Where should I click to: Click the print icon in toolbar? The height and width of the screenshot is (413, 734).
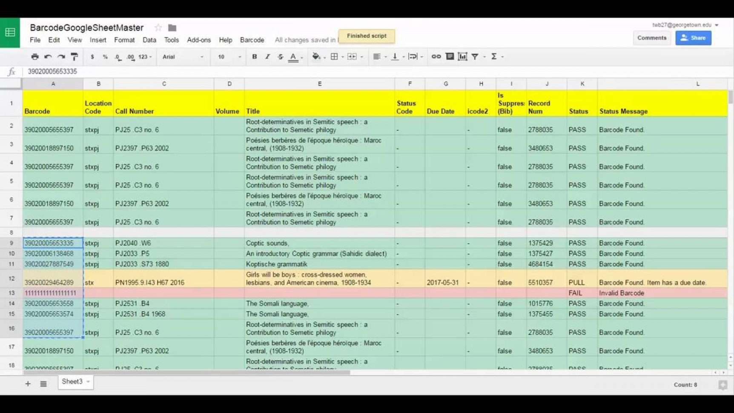[x=35, y=57]
